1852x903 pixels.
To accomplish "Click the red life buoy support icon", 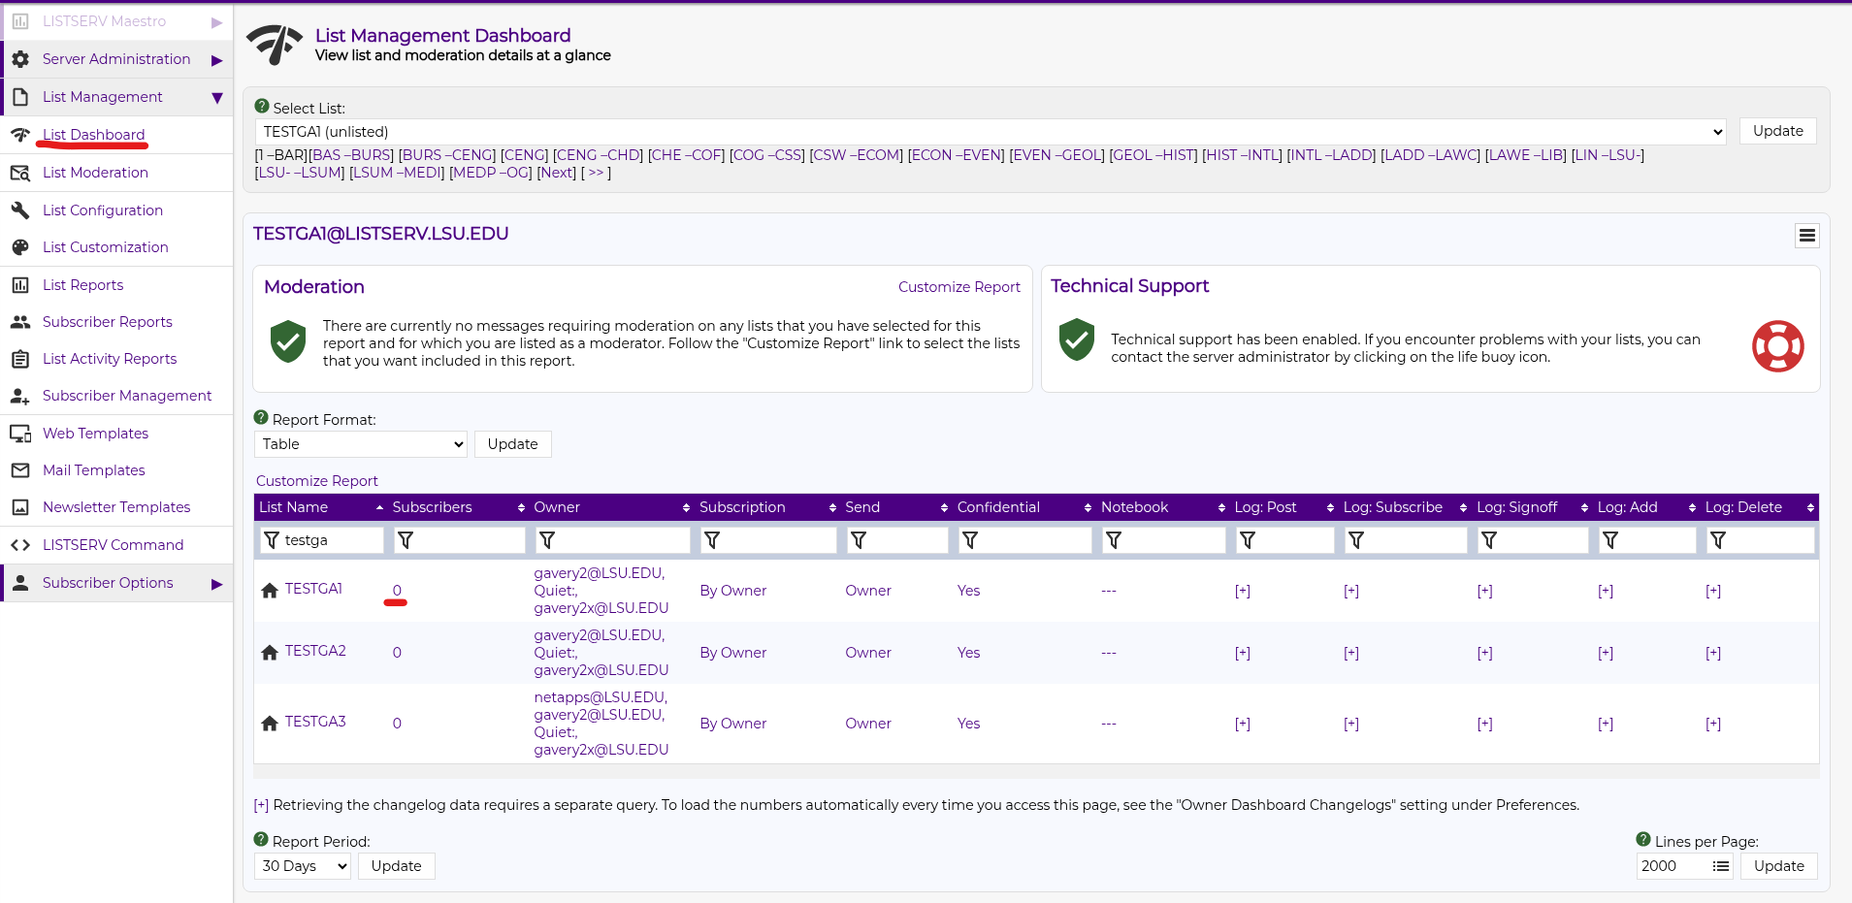I will pyautogui.click(x=1776, y=346).
